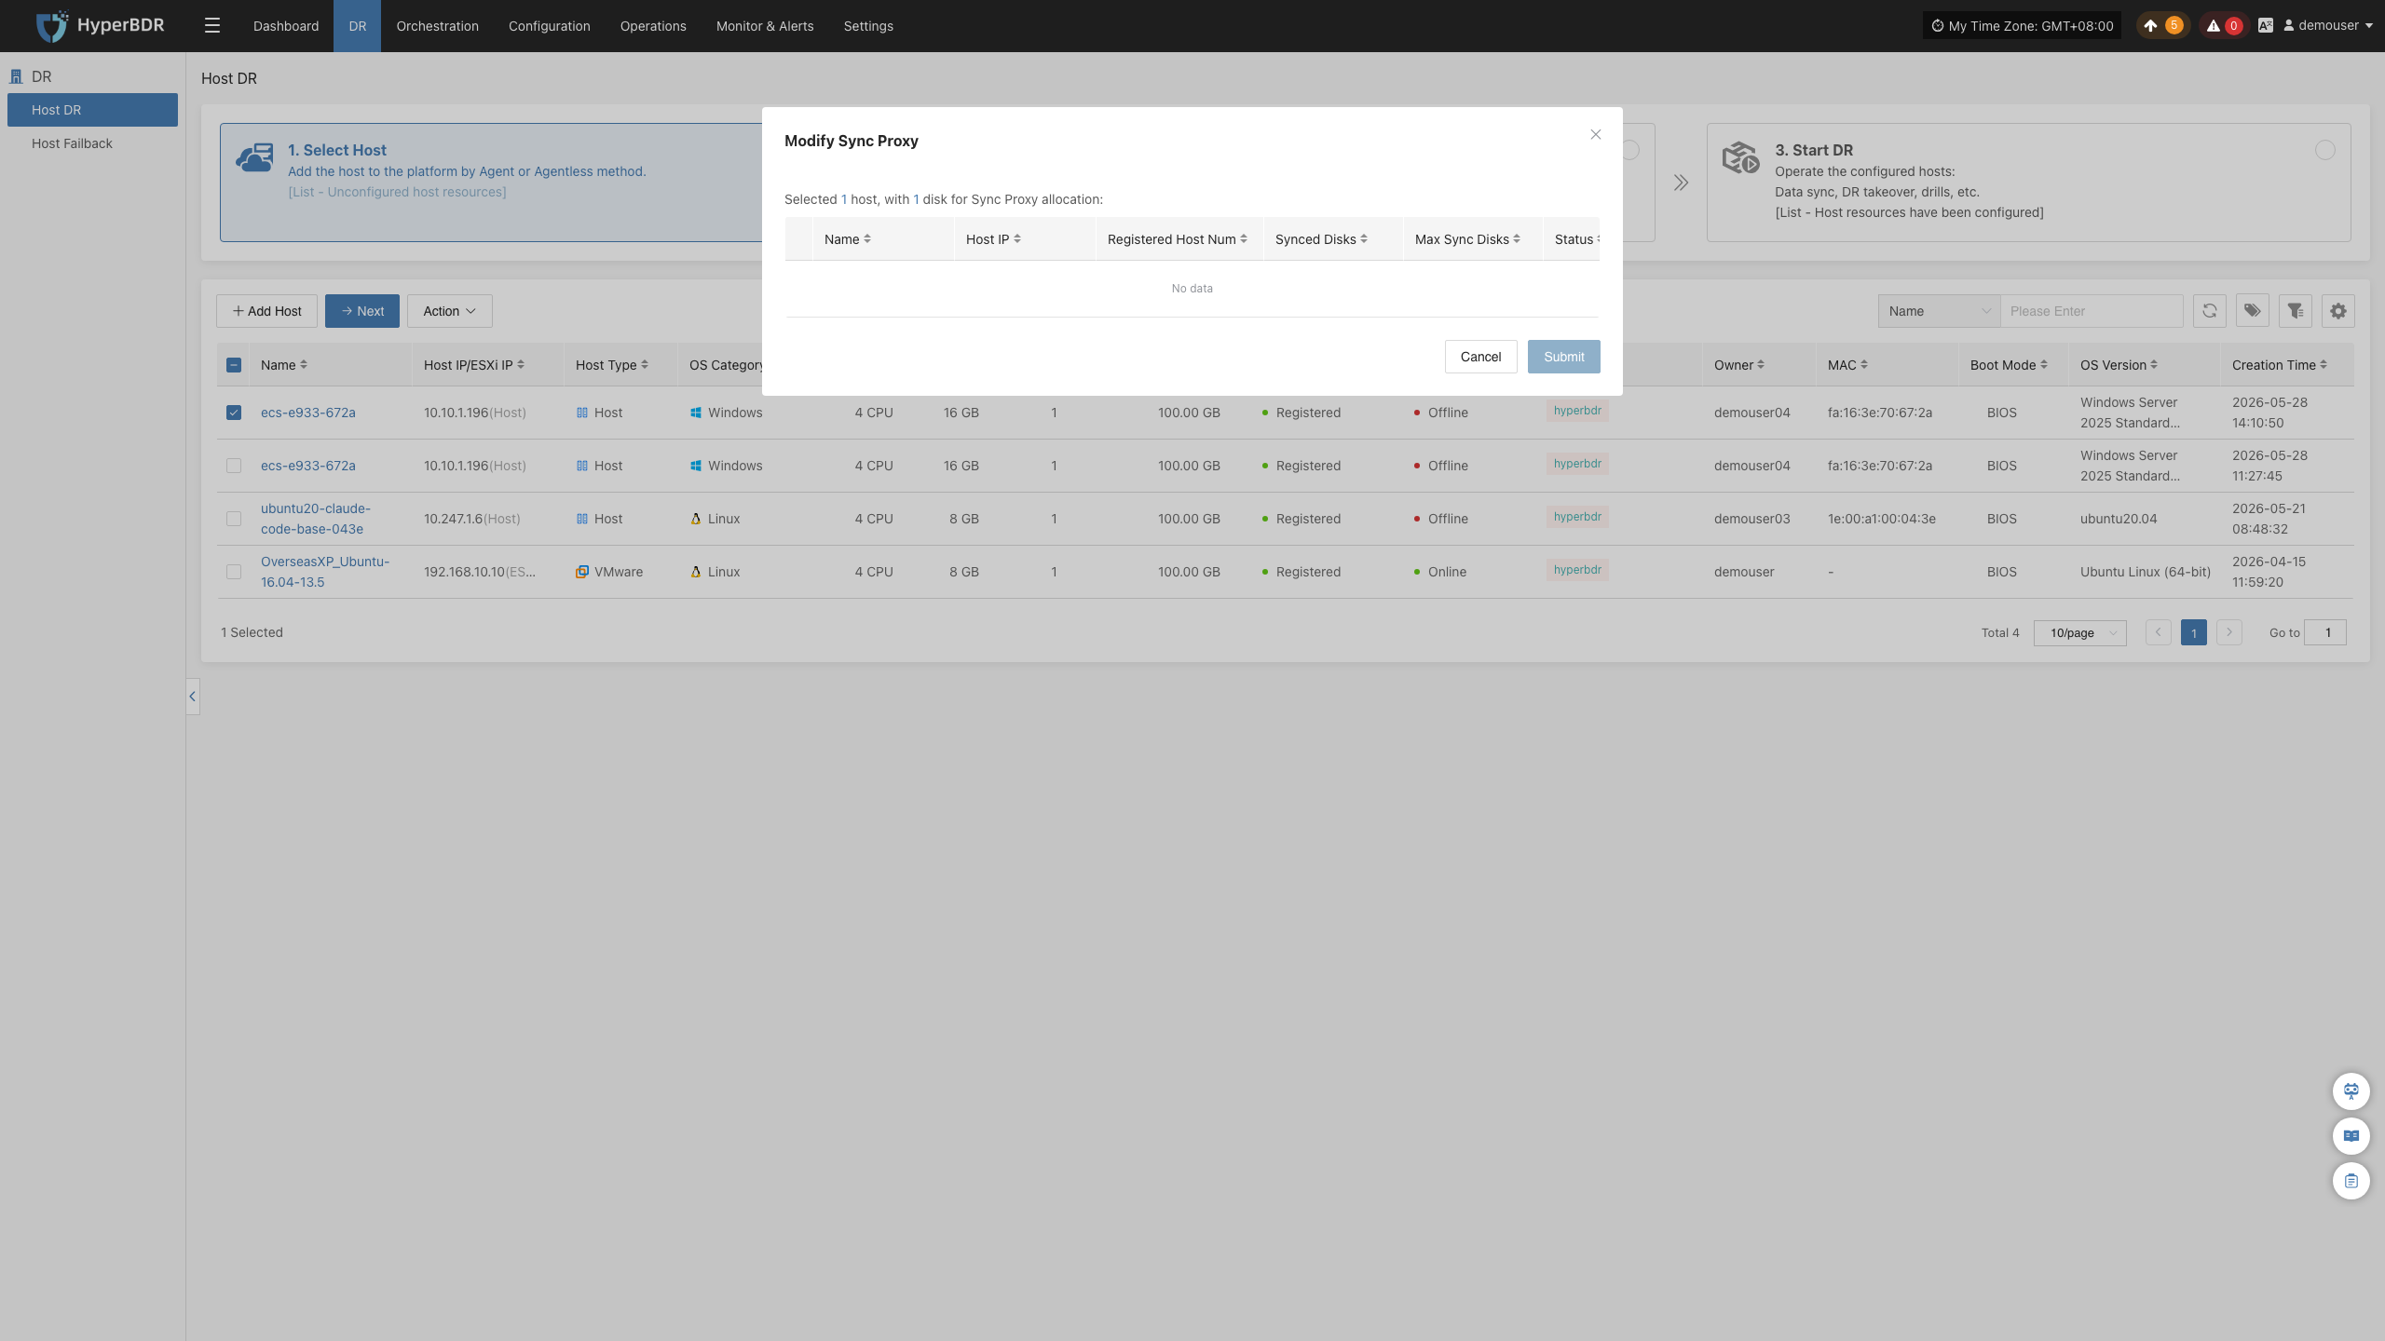Image resolution: width=2385 pixels, height=1341 pixels.
Task: Click the Next button
Action: point(362,311)
